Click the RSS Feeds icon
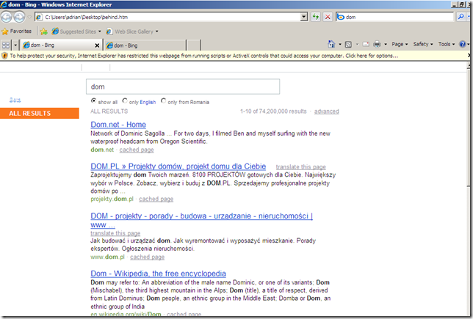 [348, 44]
